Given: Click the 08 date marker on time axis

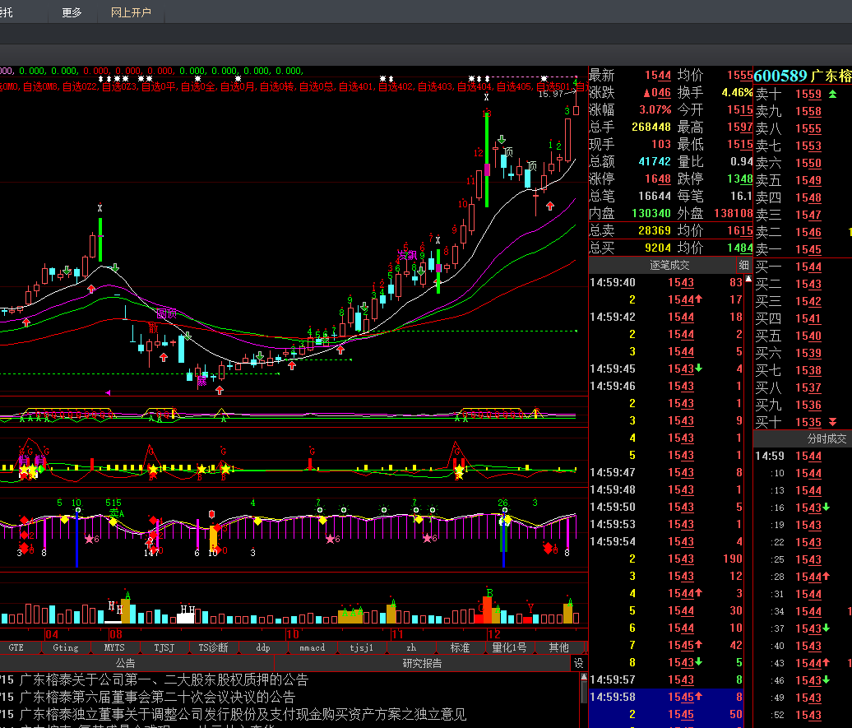Looking at the screenshot, I should coord(116,634).
